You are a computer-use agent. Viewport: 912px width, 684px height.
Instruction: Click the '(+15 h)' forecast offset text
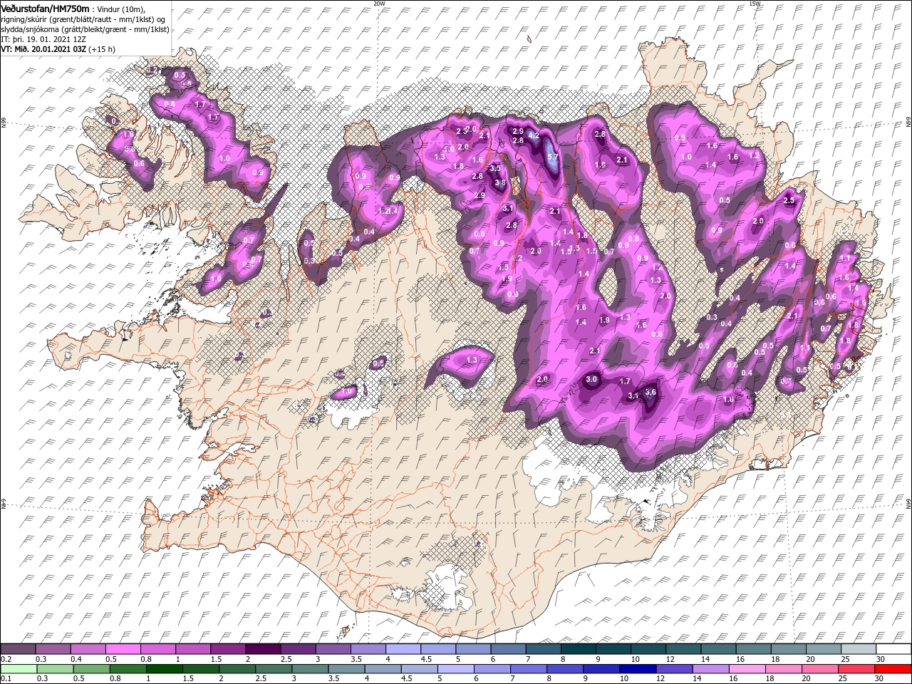pyautogui.click(x=103, y=49)
